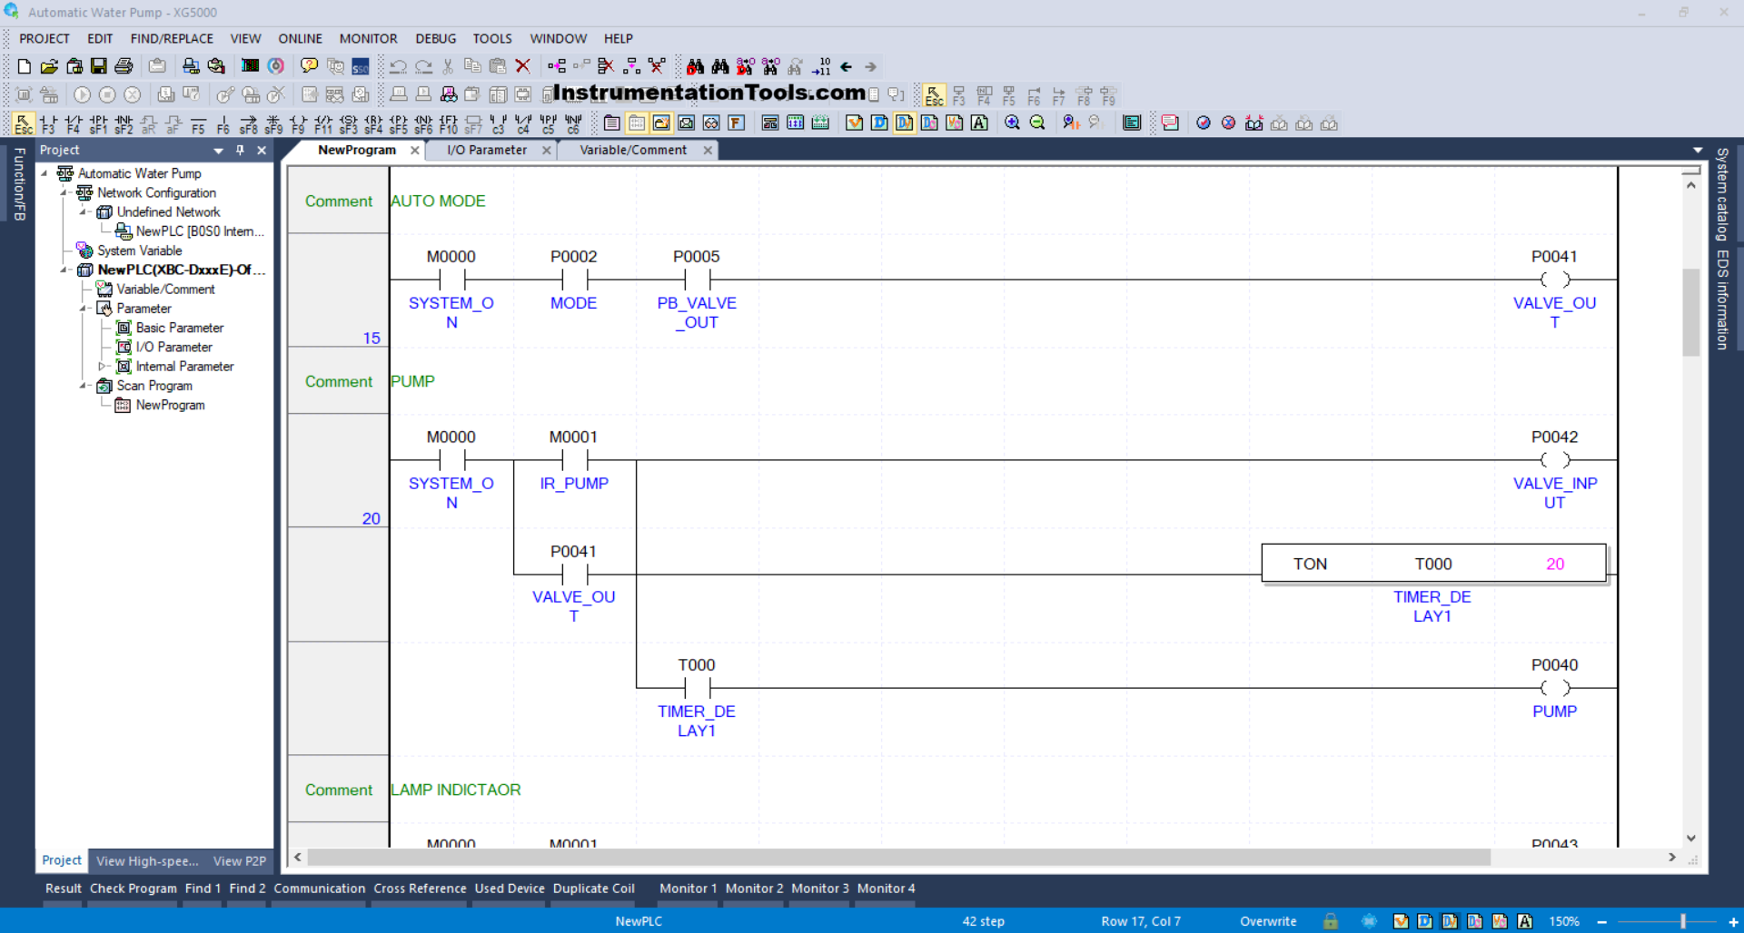Screen dimensions: 1744x933
Task: Open the Check Program output tab
Action: (x=133, y=889)
